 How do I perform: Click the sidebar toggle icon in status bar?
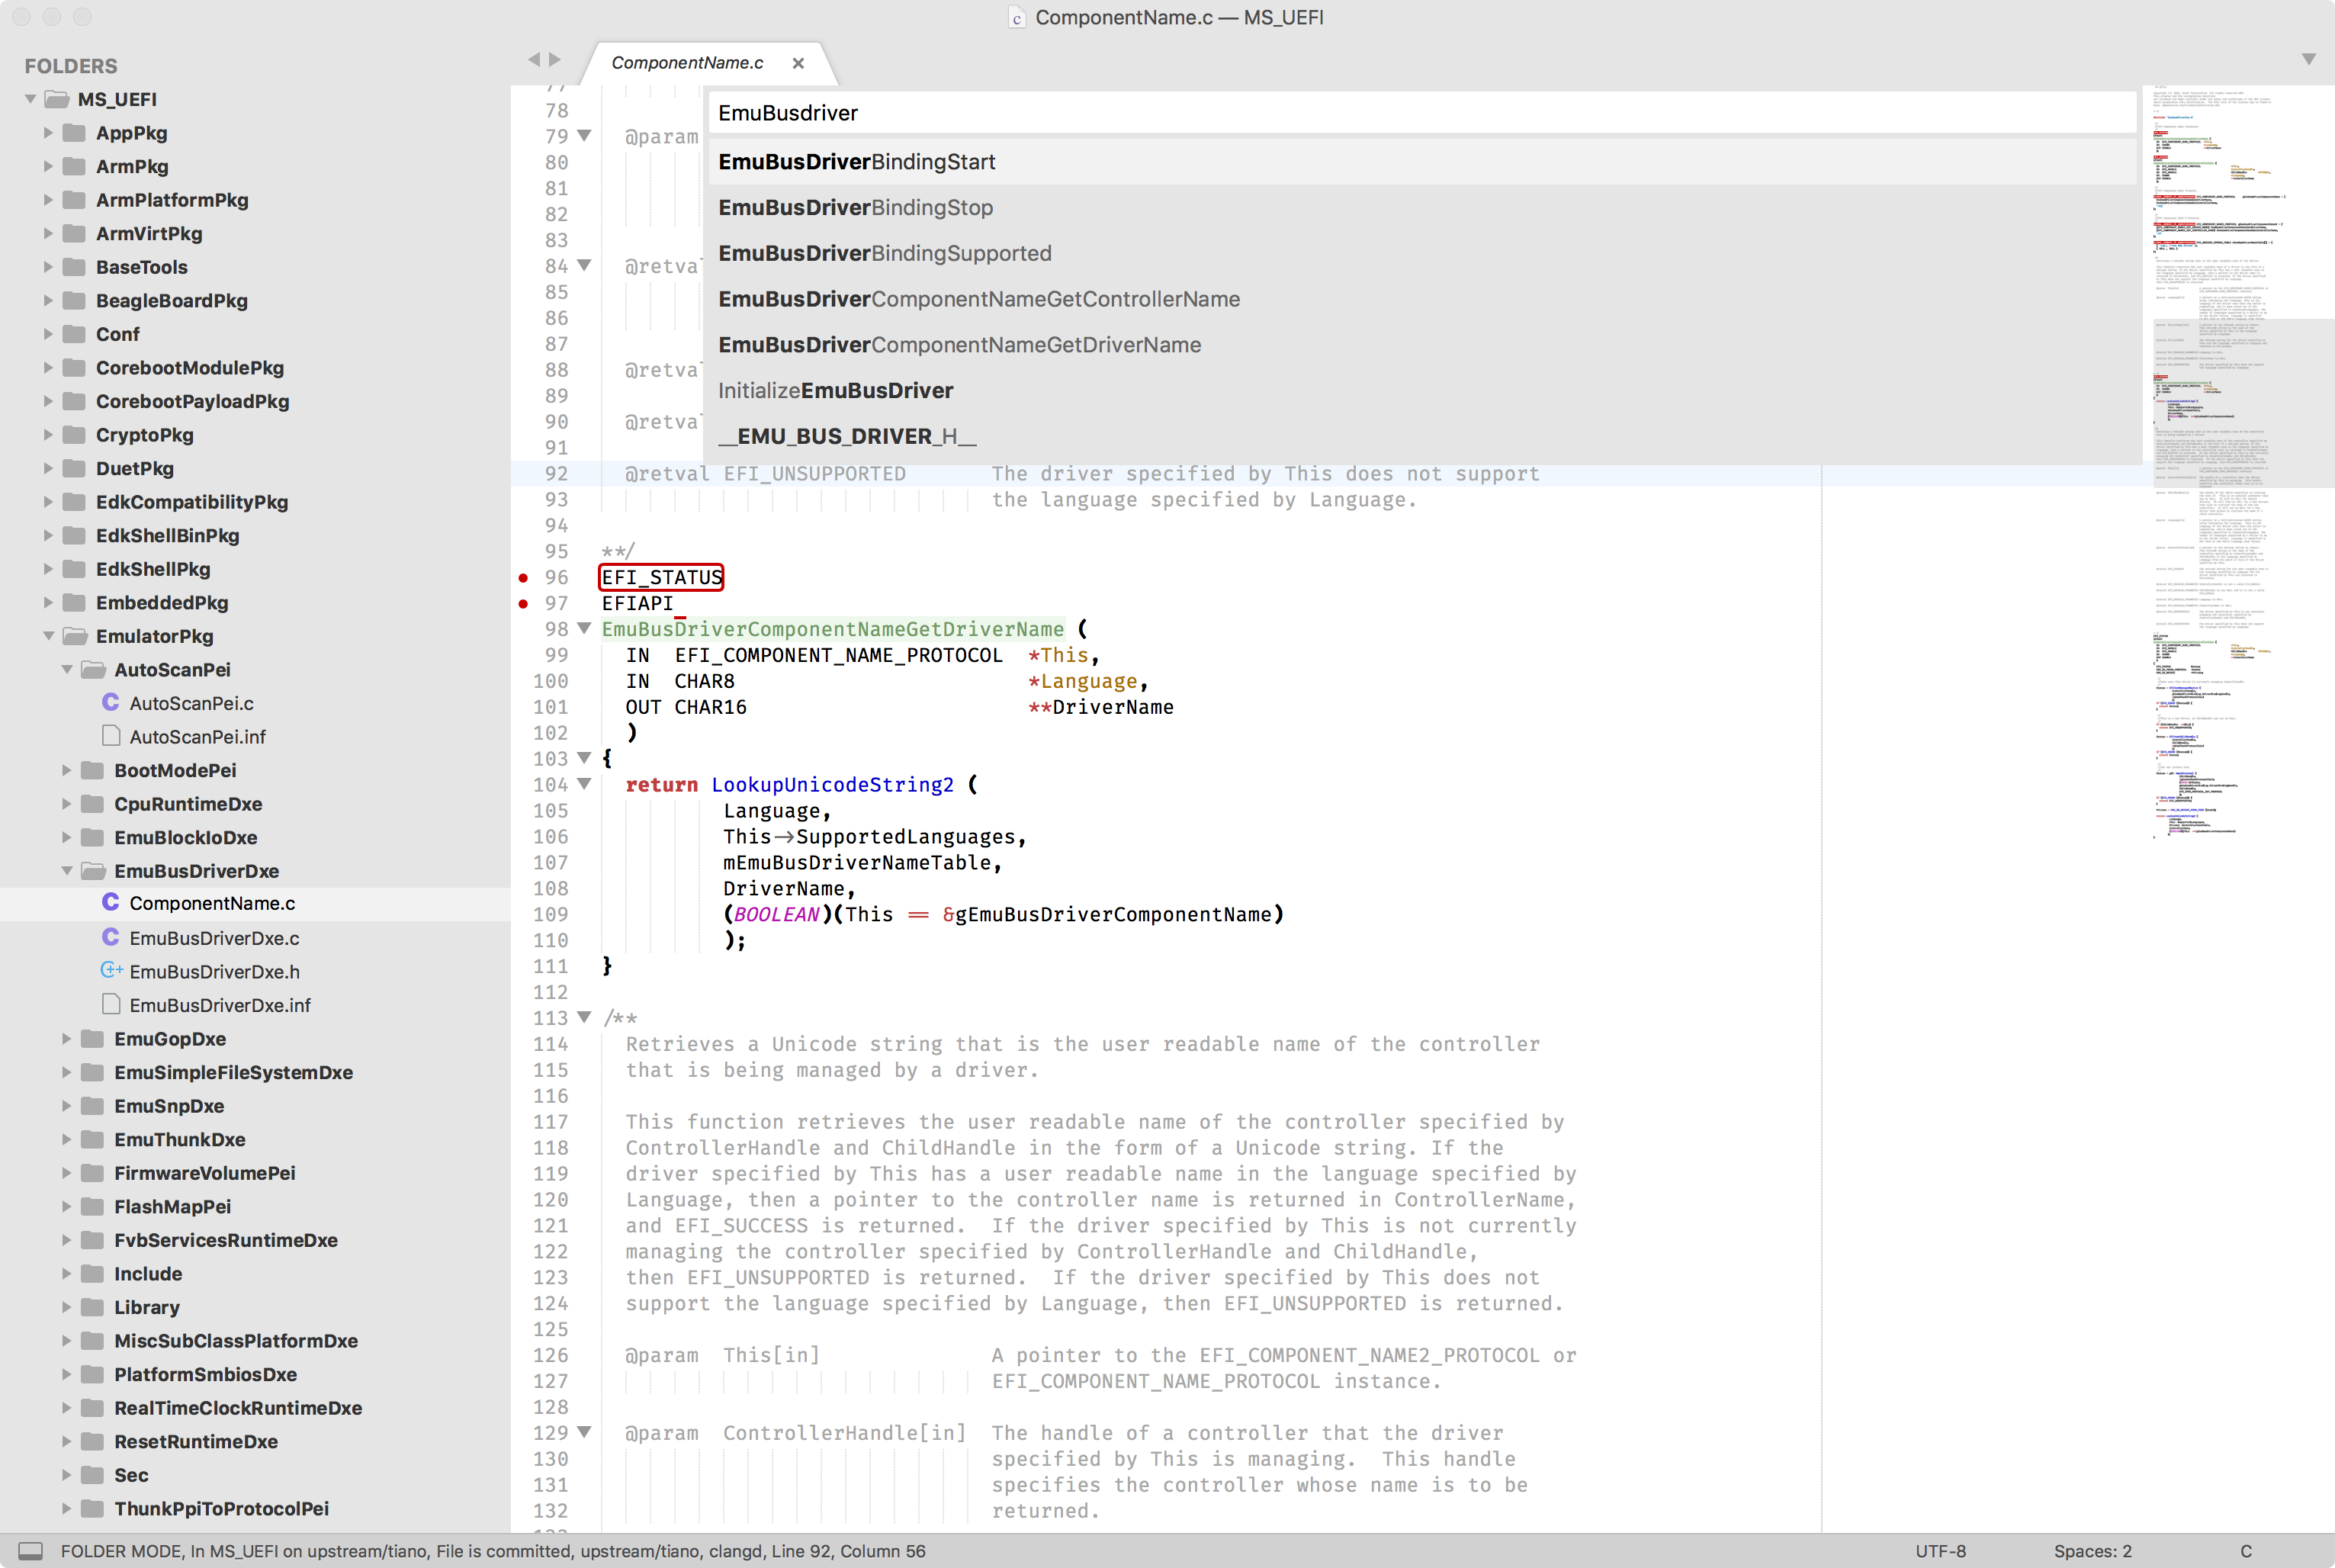[x=31, y=1551]
